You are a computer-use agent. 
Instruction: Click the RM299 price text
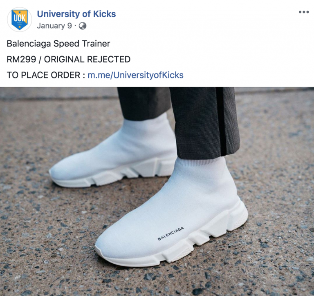[x=21, y=59]
